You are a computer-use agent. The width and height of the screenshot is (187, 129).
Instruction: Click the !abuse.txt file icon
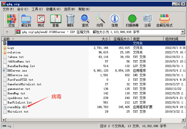pos(5,57)
